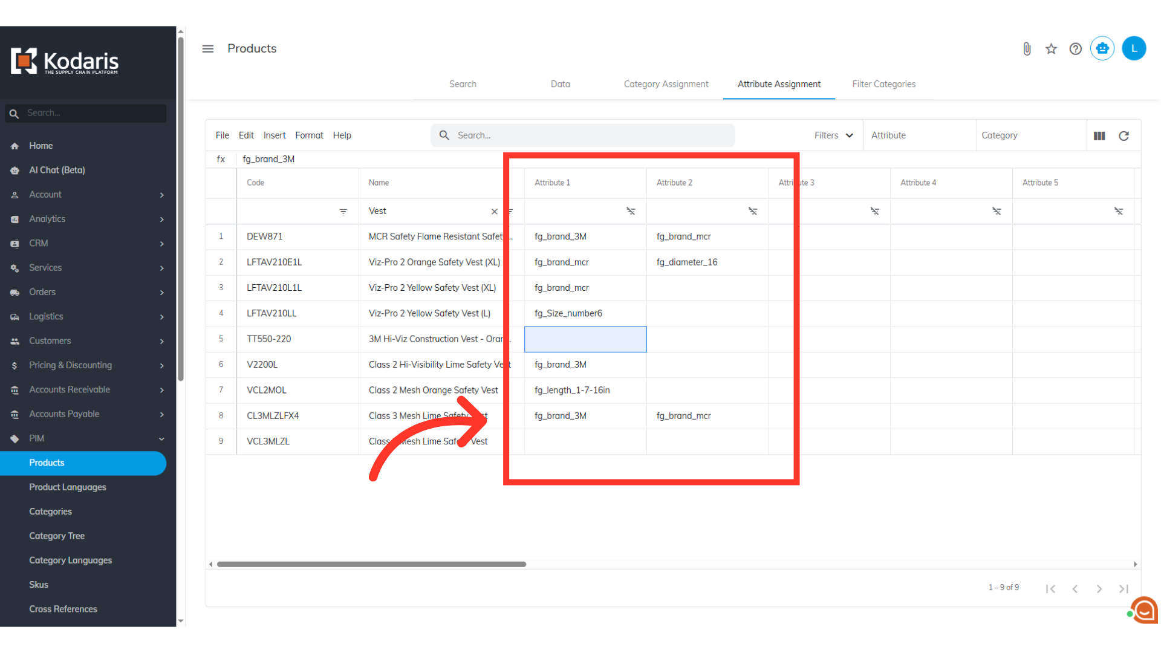Open the Format menu
1161x653 pixels.
point(309,135)
